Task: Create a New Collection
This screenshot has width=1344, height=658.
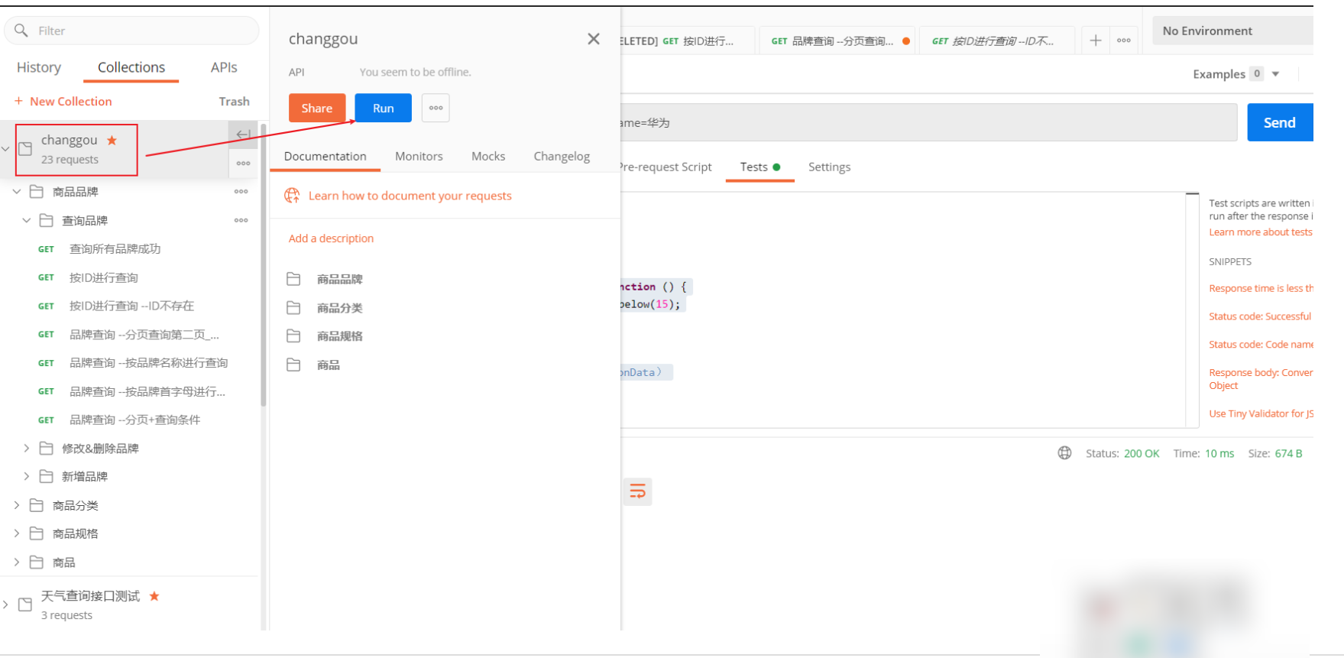Action: tap(63, 101)
